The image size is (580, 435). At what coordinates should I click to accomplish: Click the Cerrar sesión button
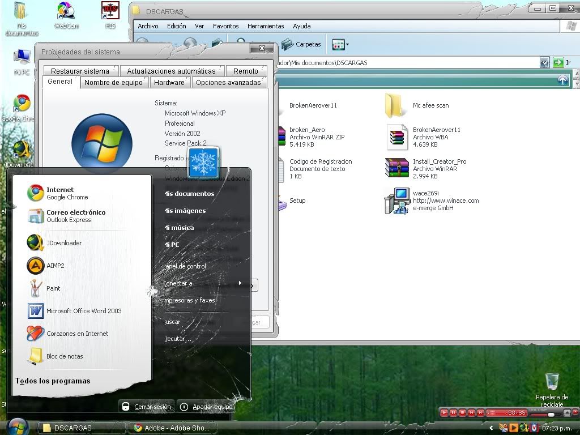coord(147,407)
